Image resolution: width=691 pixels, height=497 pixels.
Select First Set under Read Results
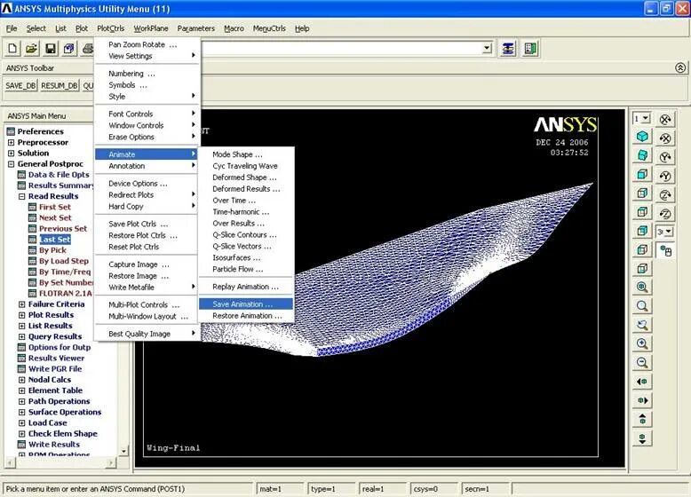tap(55, 207)
